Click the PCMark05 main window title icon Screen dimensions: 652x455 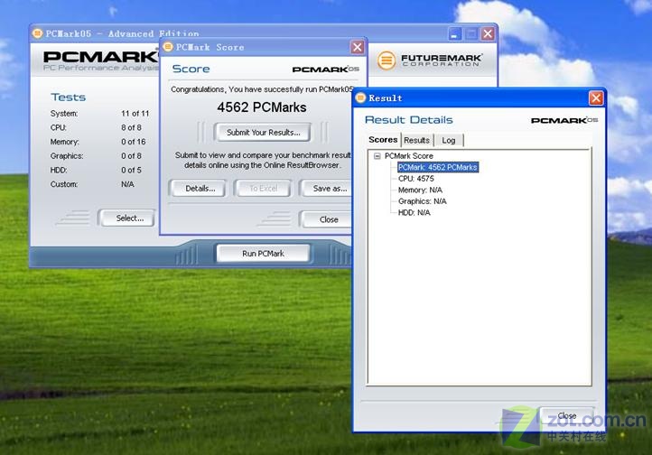coord(37,33)
